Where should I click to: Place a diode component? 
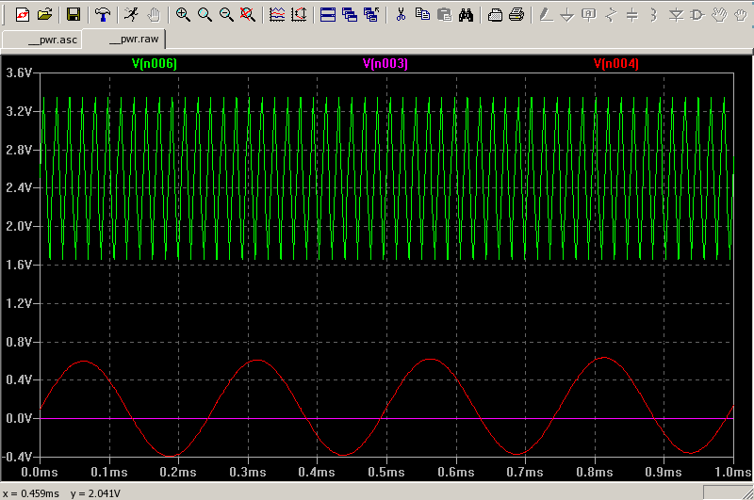click(x=676, y=14)
